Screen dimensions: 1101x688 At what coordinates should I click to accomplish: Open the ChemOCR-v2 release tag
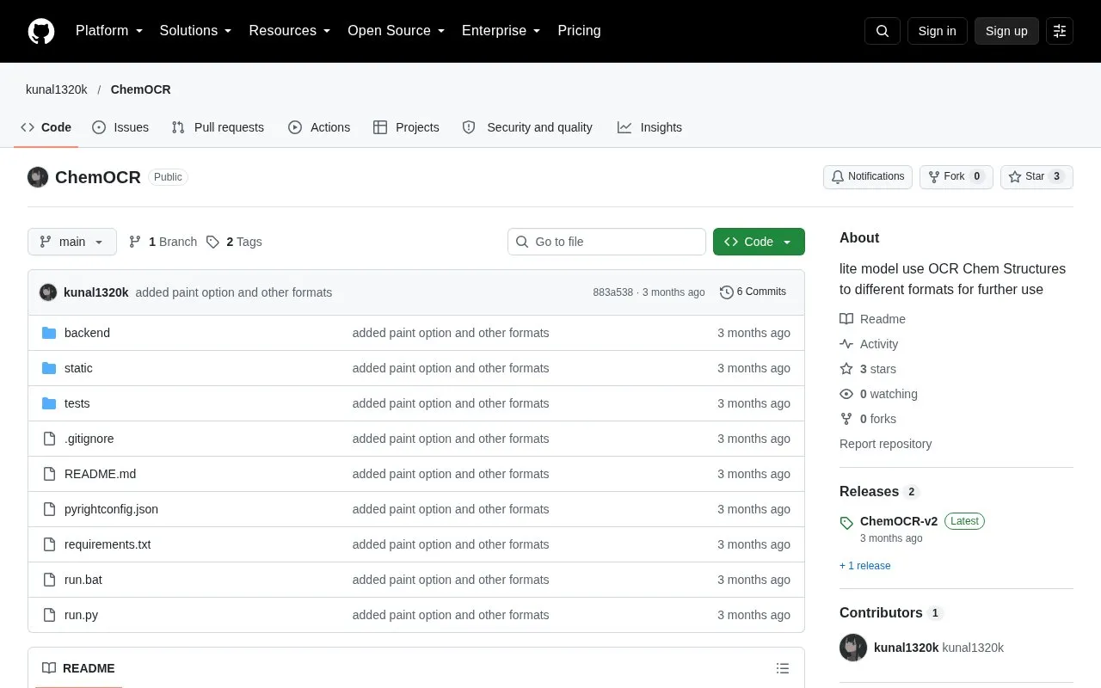click(x=899, y=521)
